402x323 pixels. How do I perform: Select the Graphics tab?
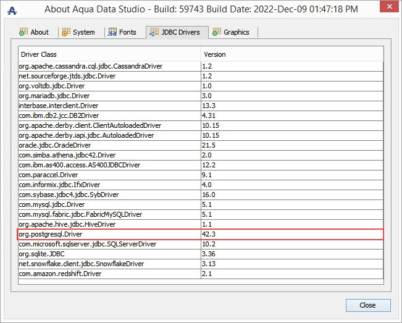(236, 32)
